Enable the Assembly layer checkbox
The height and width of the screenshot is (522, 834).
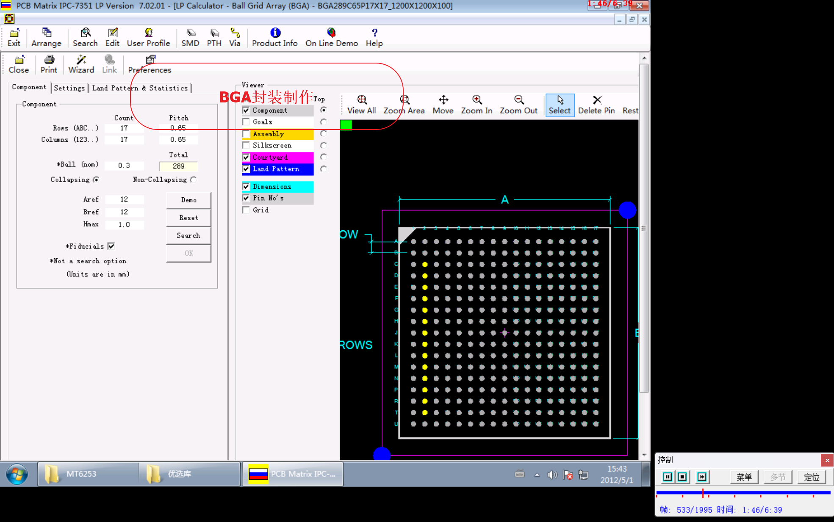[246, 134]
